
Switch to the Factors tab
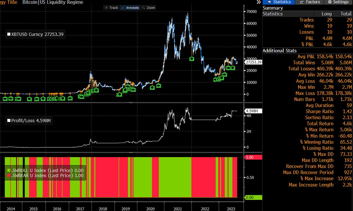pyautogui.click(x=309, y=2)
